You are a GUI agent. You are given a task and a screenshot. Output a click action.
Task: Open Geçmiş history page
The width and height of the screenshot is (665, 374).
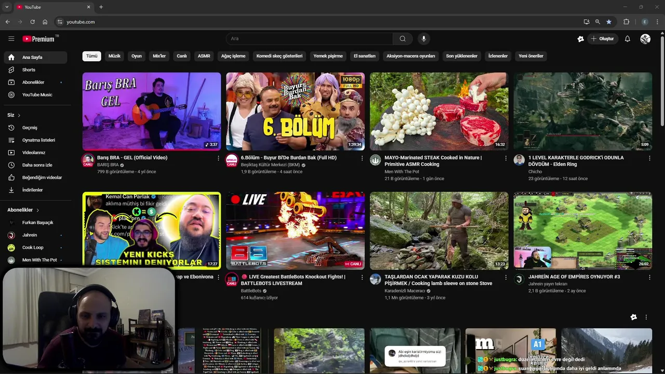click(35, 127)
